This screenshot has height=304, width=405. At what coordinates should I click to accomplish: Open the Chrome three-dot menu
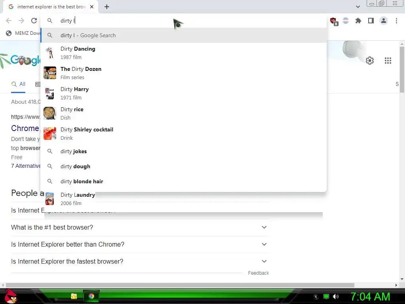(x=396, y=21)
